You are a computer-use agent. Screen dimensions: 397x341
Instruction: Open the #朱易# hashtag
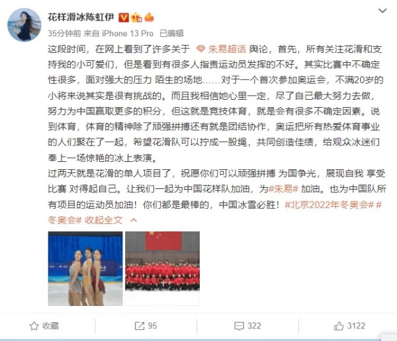coord(283,189)
